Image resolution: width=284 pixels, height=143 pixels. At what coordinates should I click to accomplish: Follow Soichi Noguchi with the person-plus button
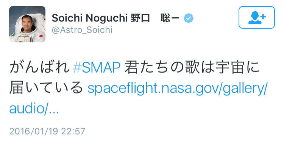click(x=257, y=17)
